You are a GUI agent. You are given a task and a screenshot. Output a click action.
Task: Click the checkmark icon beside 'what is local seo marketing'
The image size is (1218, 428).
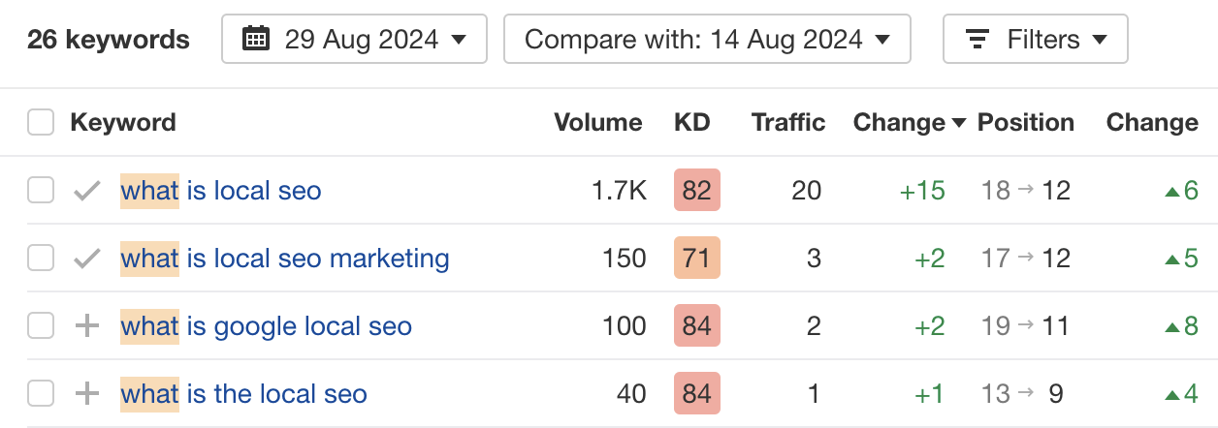[x=87, y=259]
